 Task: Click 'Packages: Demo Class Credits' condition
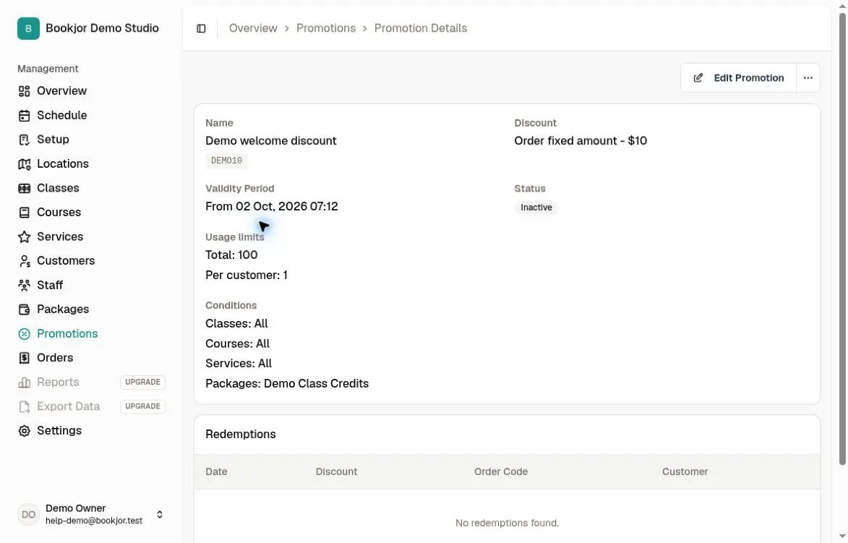click(x=286, y=383)
